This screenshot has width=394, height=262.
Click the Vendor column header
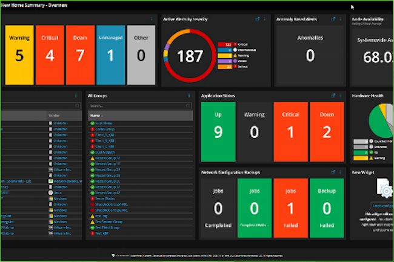[x=53, y=115]
